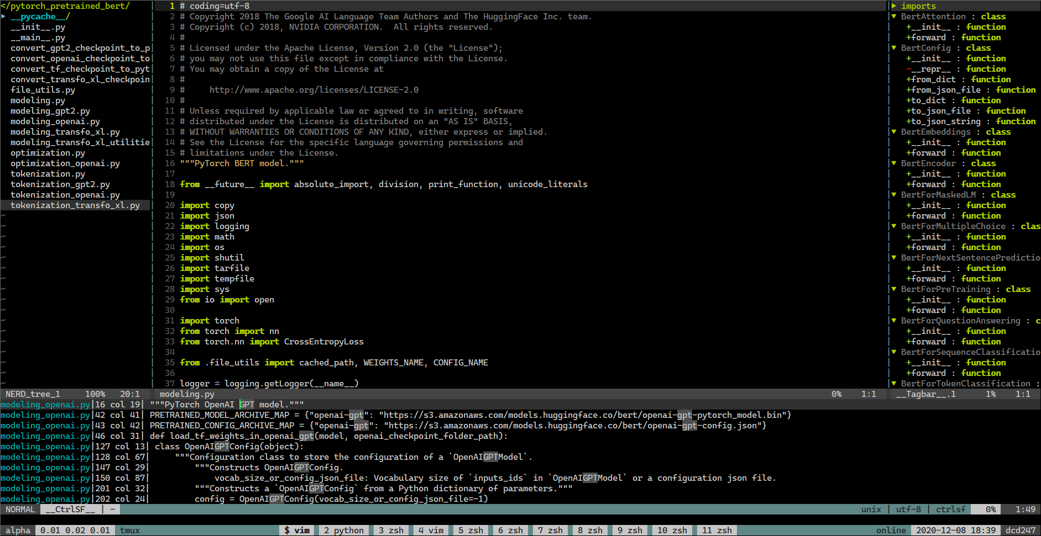Jump to BertConfig __repr__ function tag
The width and height of the screenshot is (1041, 536).
956,69
